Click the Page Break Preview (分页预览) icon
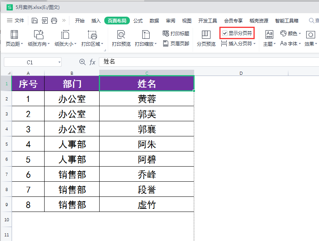The image size is (319, 241). 206,35
